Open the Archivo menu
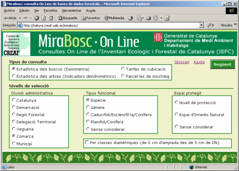Viewport: 239px width, 171px height. 10,10
